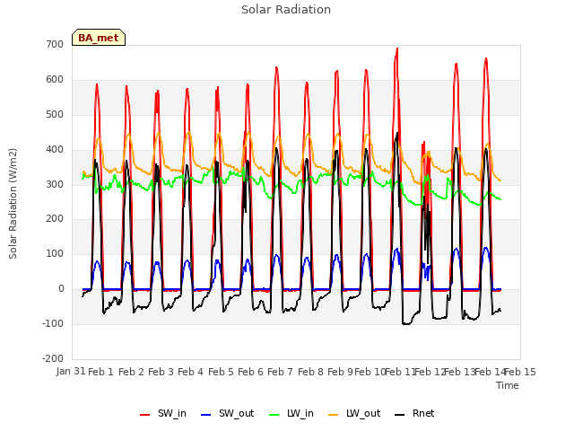The image size is (574, 431).
Task: Click the Feb 7 x-axis label
Action: (x=280, y=372)
